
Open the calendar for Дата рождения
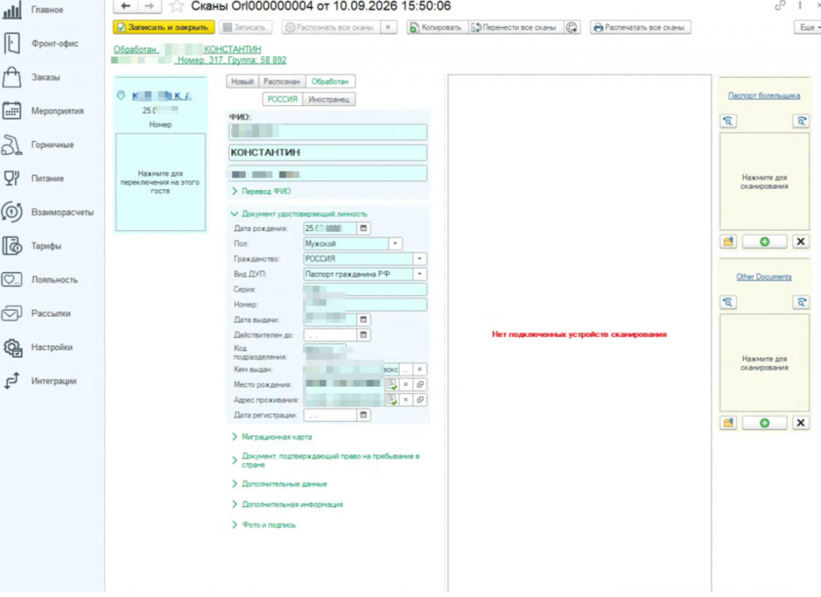(x=363, y=229)
